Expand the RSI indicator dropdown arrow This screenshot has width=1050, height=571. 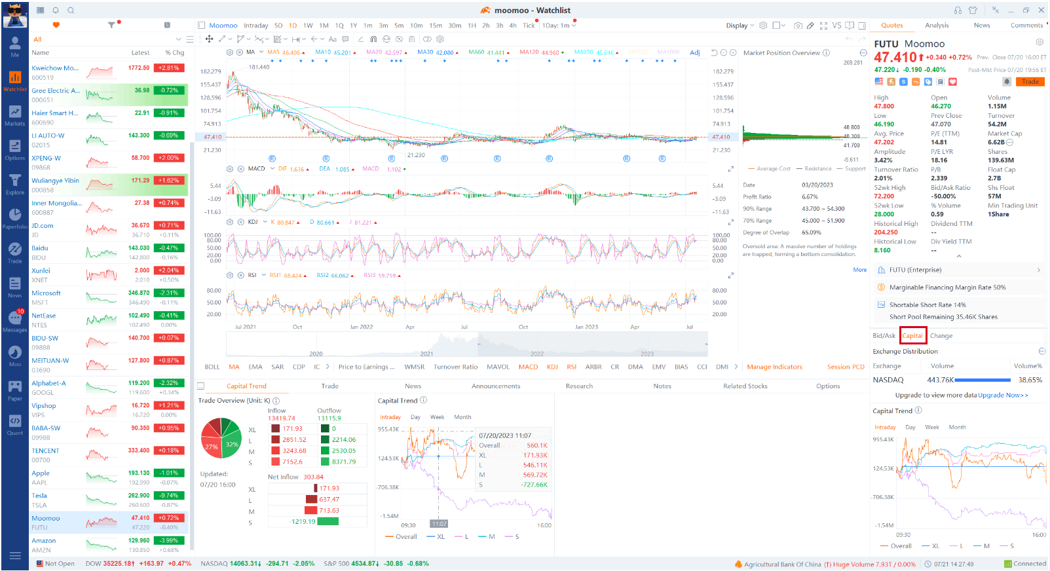263,275
